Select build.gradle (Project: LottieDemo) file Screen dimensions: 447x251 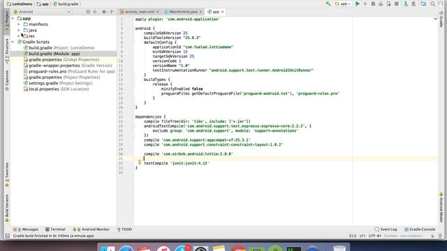pos(59,48)
